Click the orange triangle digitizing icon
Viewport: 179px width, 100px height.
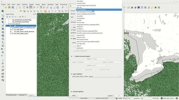pyautogui.click(x=46, y=11)
